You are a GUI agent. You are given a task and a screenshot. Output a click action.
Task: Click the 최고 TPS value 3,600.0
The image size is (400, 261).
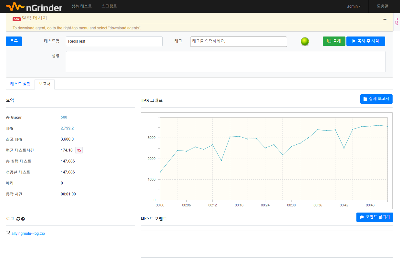(67, 139)
